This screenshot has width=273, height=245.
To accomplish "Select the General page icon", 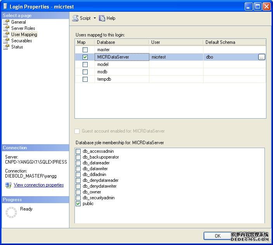I will tap(6, 22).
